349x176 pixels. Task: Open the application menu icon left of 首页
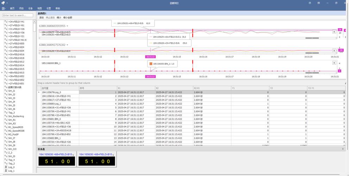[x=3, y=8]
